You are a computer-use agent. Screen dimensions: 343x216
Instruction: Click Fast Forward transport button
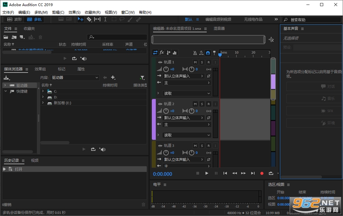(243, 173)
